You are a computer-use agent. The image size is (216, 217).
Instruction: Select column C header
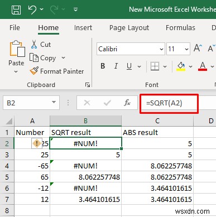(x=157, y=121)
